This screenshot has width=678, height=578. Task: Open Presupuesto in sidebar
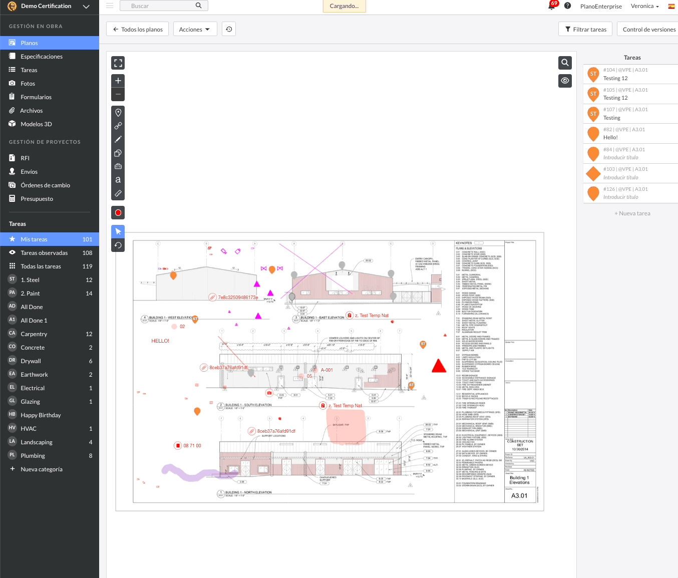pos(50,199)
